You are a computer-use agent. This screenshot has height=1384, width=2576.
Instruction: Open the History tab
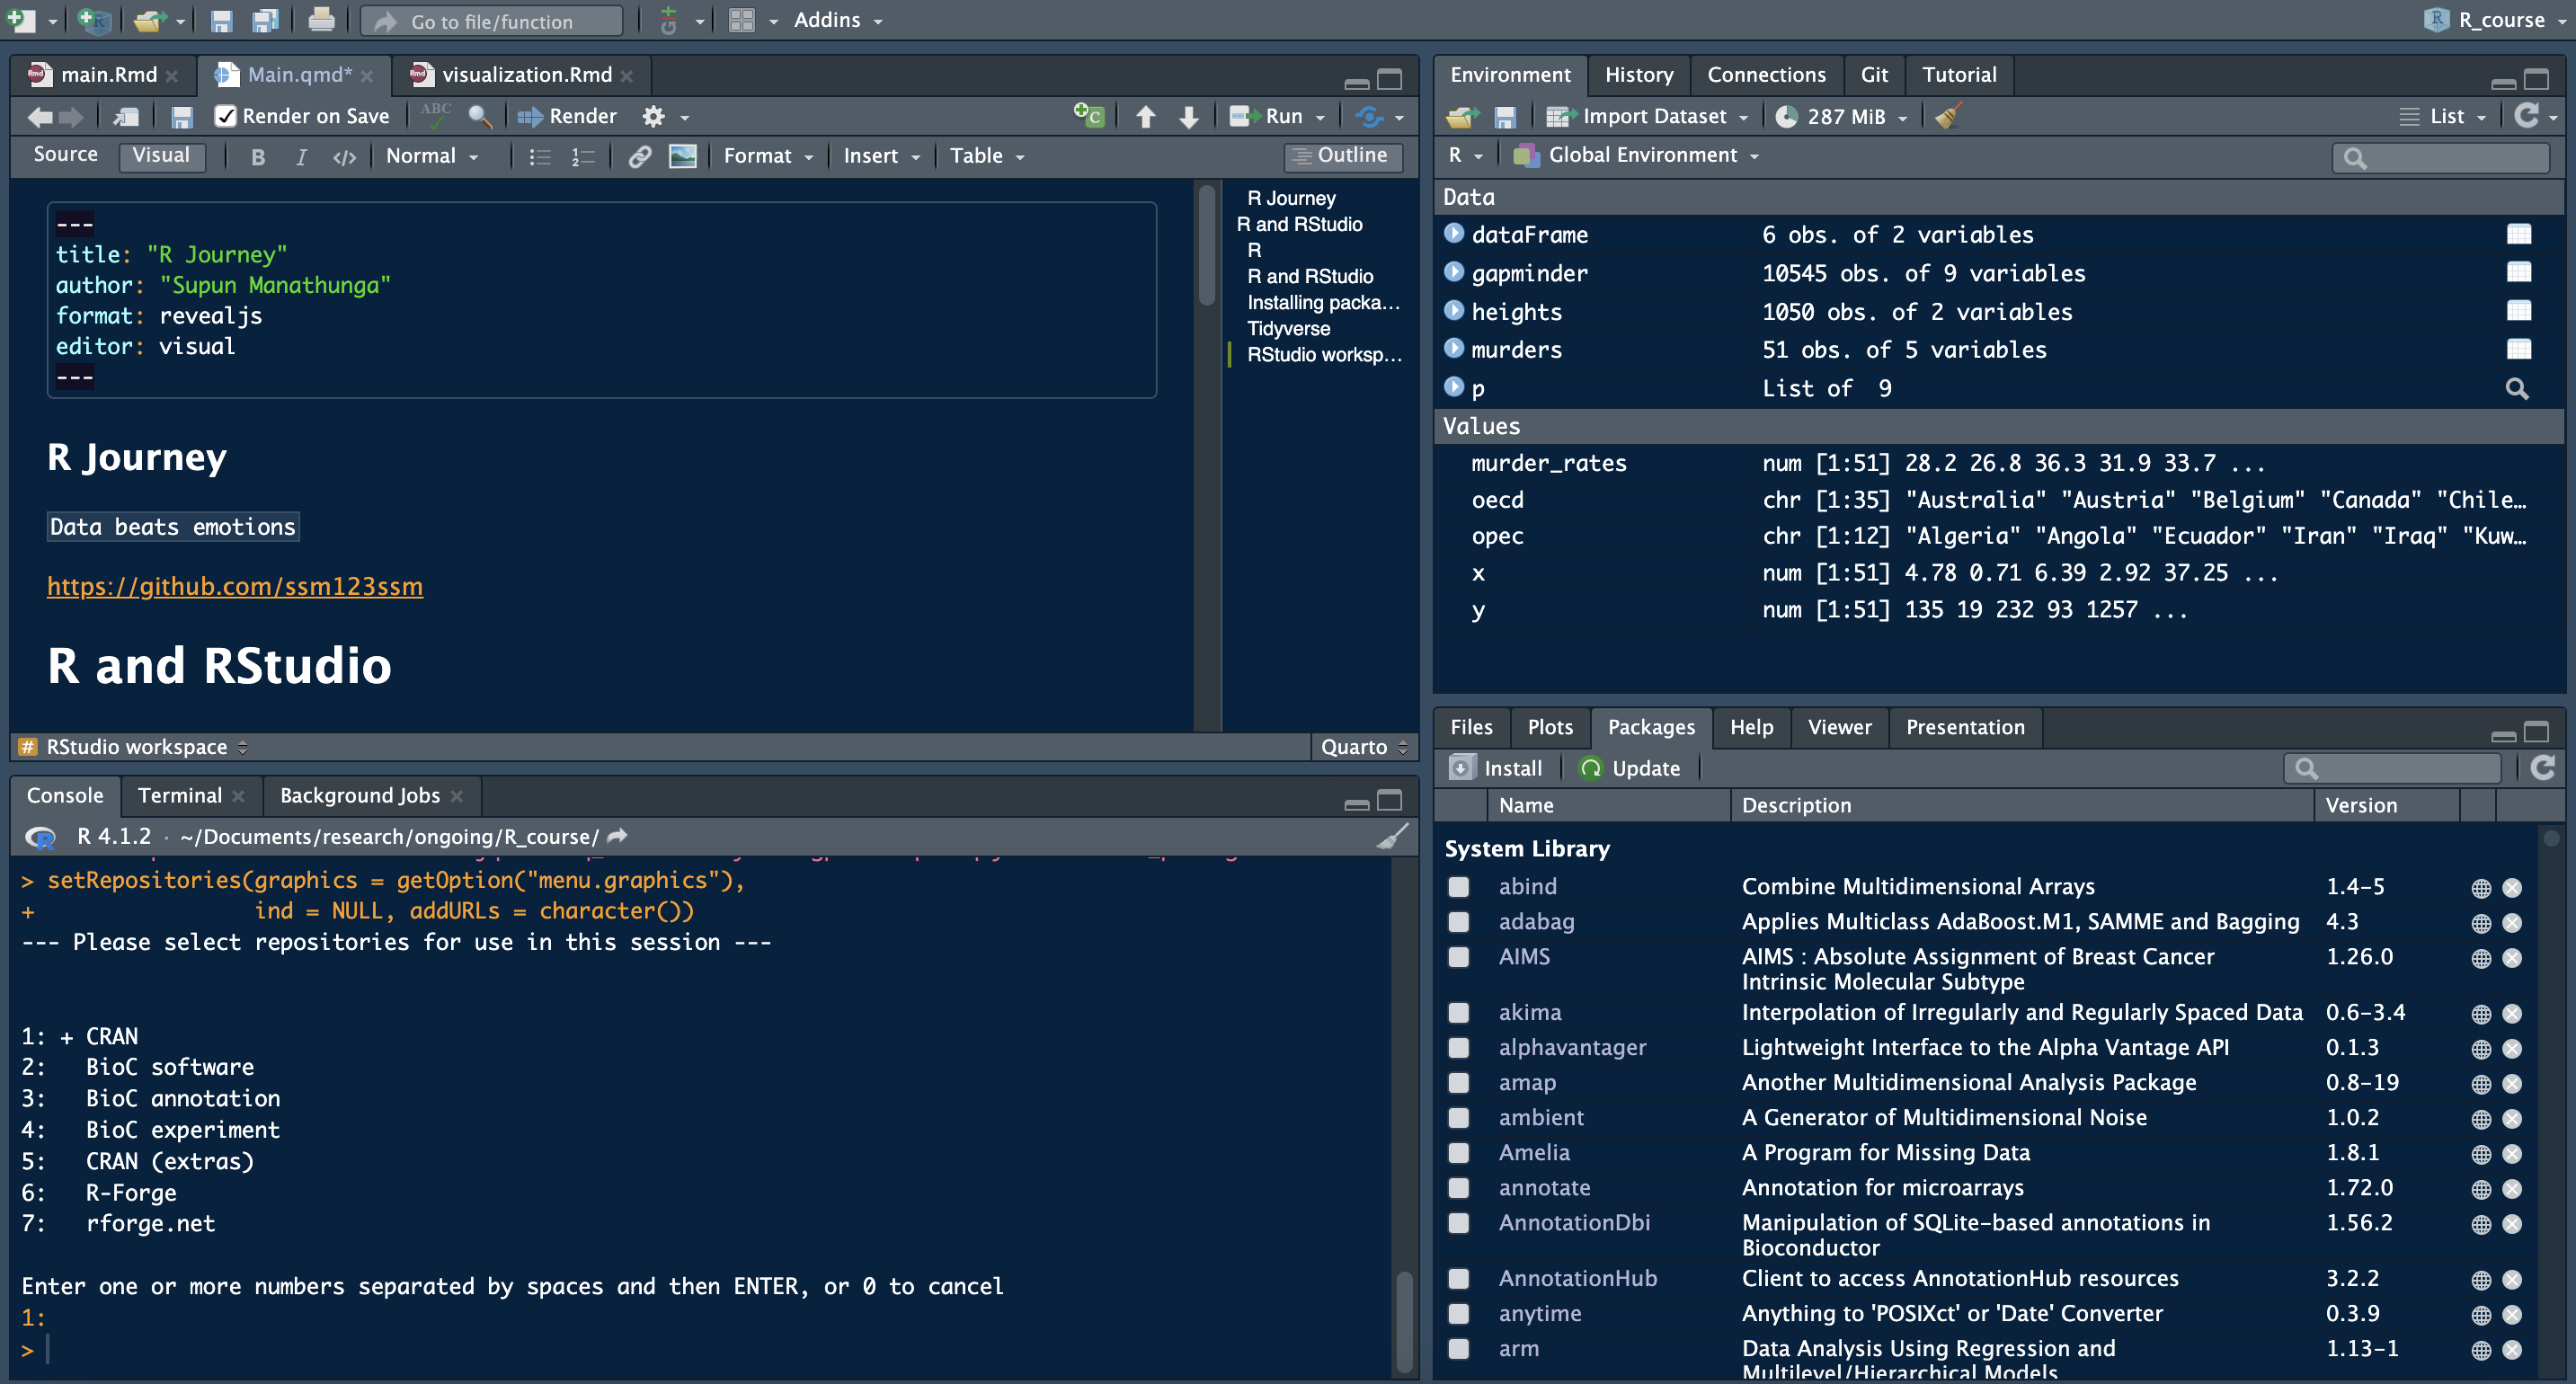1638,75
